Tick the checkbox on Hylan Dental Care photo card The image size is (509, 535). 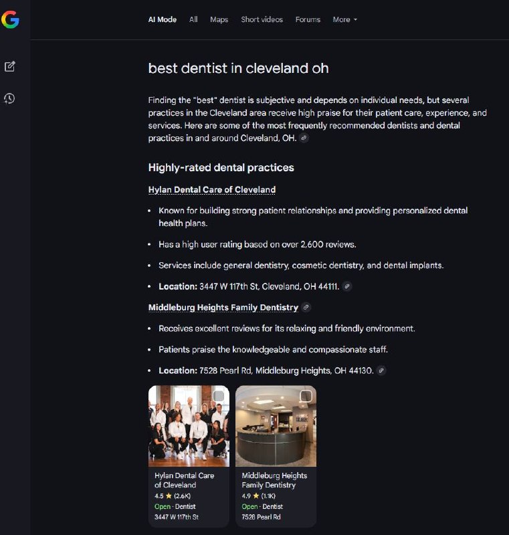click(219, 396)
